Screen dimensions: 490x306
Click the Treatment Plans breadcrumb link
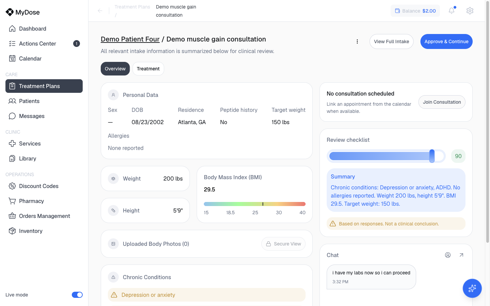(x=132, y=7)
